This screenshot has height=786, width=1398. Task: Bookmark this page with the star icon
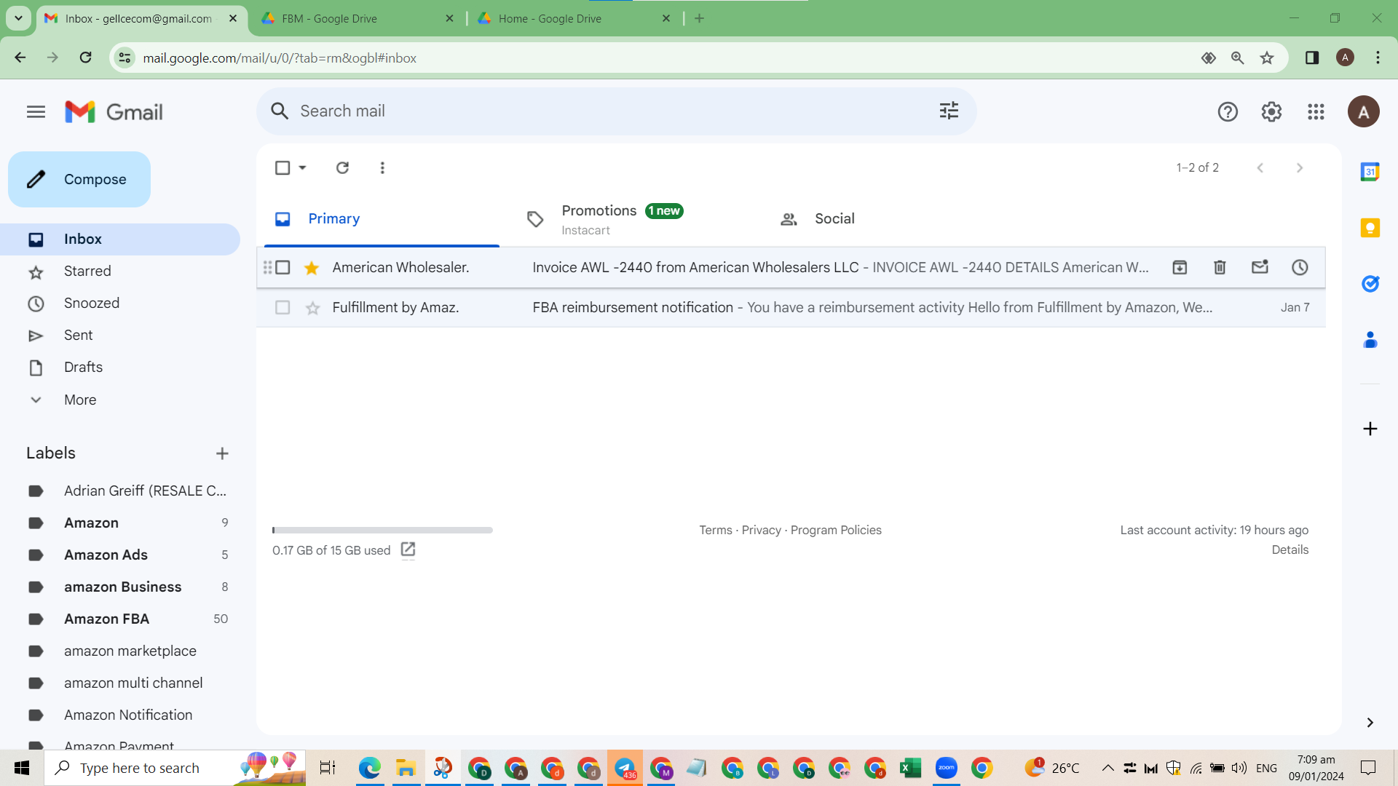[x=1267, y=57]
